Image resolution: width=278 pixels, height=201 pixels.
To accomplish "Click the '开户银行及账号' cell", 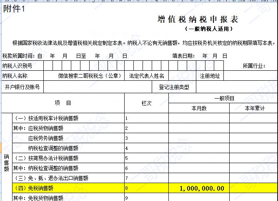I will [x=23, y=87].
